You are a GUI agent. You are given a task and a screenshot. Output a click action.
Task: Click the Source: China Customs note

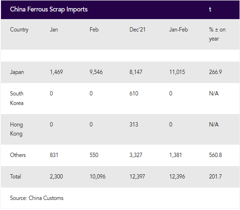tap(37, 198)
